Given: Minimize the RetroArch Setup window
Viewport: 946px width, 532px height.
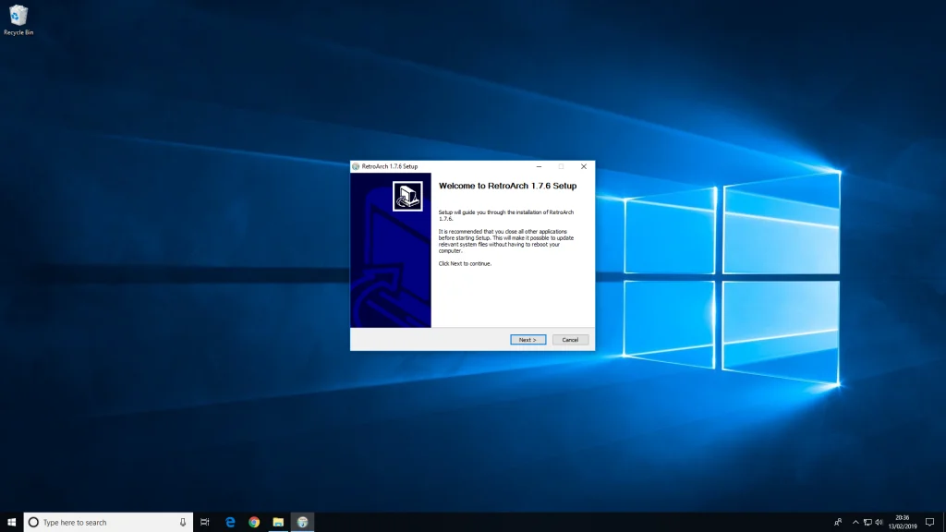Looking at the screenshot, I should [x=539, y=166].
